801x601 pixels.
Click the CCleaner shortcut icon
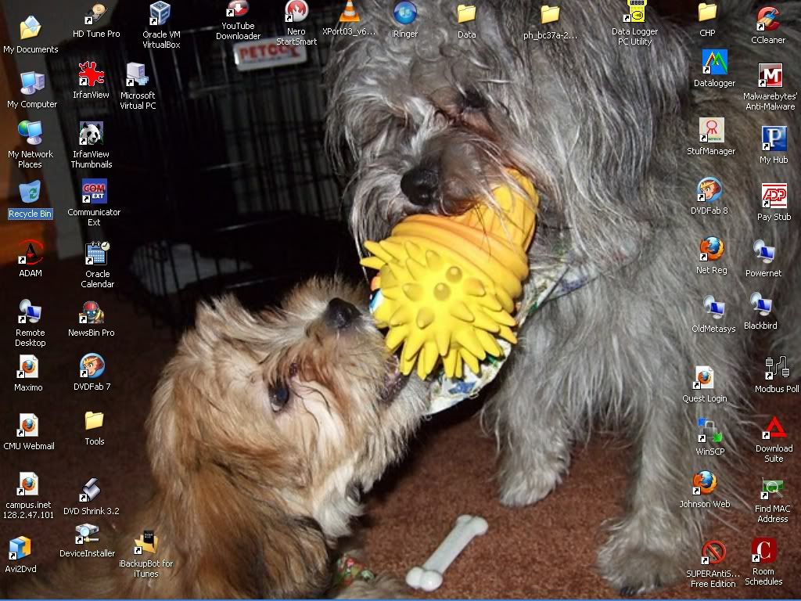(768, 19)
